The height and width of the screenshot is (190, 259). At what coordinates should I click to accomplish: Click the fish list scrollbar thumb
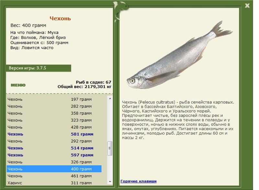[x=110, y=148]
